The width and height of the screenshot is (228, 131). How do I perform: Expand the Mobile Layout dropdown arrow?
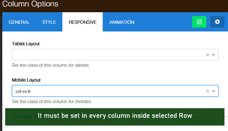click(213, 91)
